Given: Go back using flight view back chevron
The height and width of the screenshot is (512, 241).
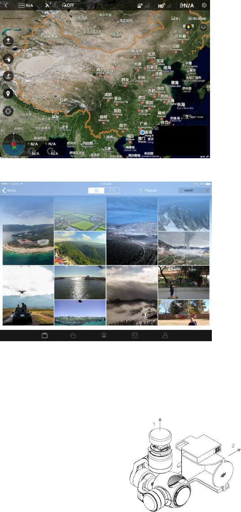Looking at the screenshot, I should [x=5, y=5].
